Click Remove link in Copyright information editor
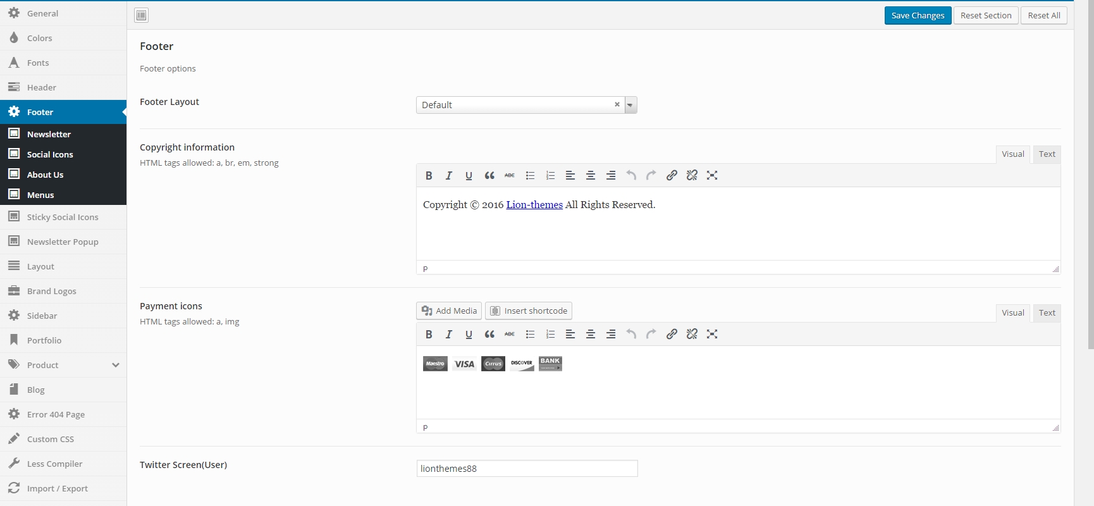The width and height of the screenshot is (1094, 506). click(x=692, y=175)
